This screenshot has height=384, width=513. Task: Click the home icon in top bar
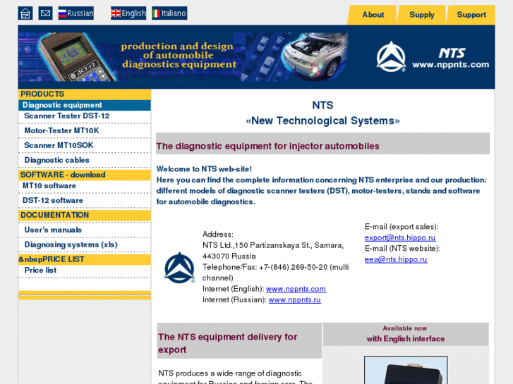pos(25,13)
